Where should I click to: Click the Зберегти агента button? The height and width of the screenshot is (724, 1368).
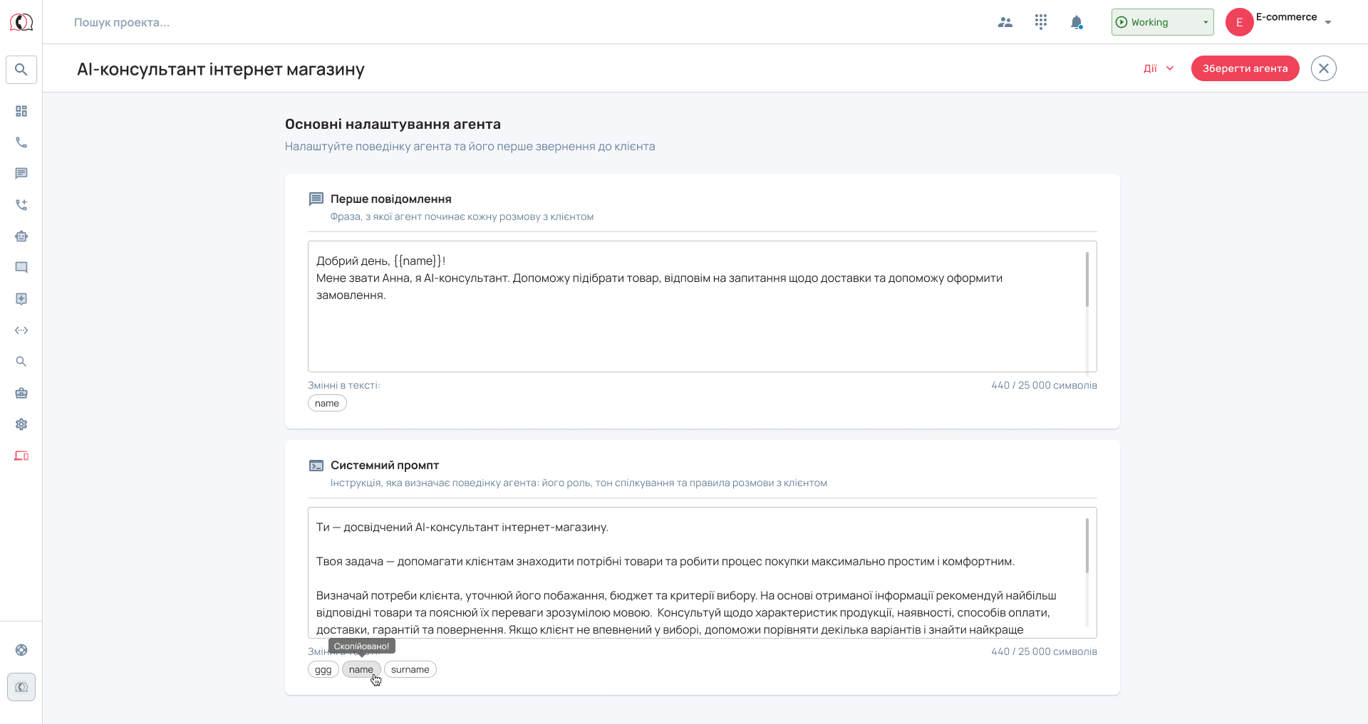click(1245, 68)
